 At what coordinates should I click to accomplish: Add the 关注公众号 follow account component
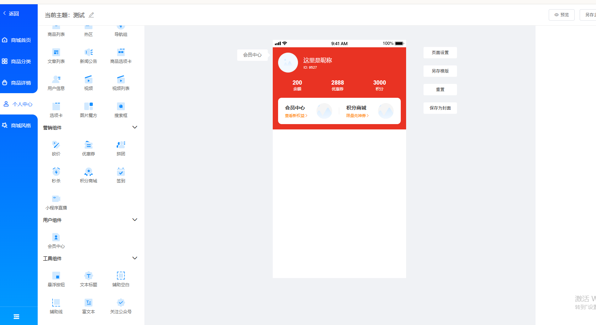tap(121, 307)
